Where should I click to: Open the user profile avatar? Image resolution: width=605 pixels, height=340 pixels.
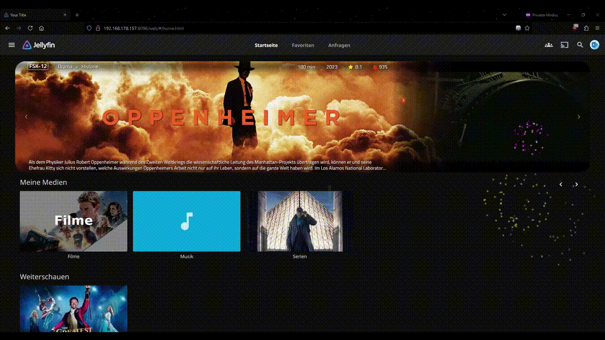click(595, 45)
